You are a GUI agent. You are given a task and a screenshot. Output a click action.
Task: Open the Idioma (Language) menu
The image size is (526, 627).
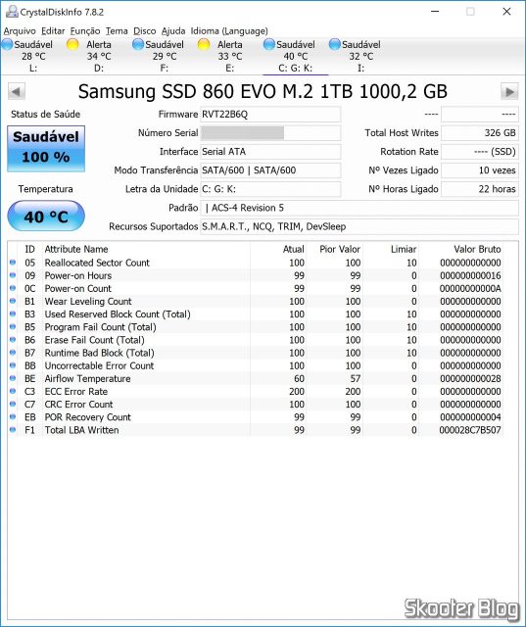click(229, 30)
